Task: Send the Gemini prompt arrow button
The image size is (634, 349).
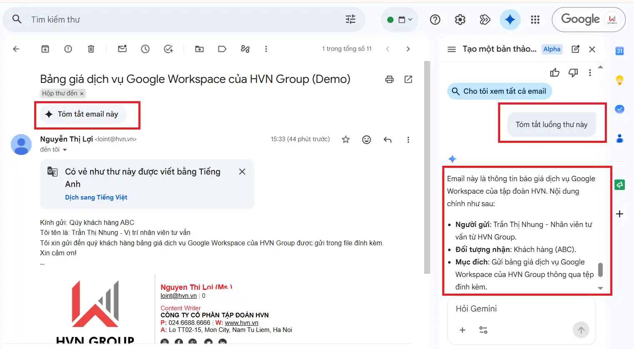Action: [581, 330]
